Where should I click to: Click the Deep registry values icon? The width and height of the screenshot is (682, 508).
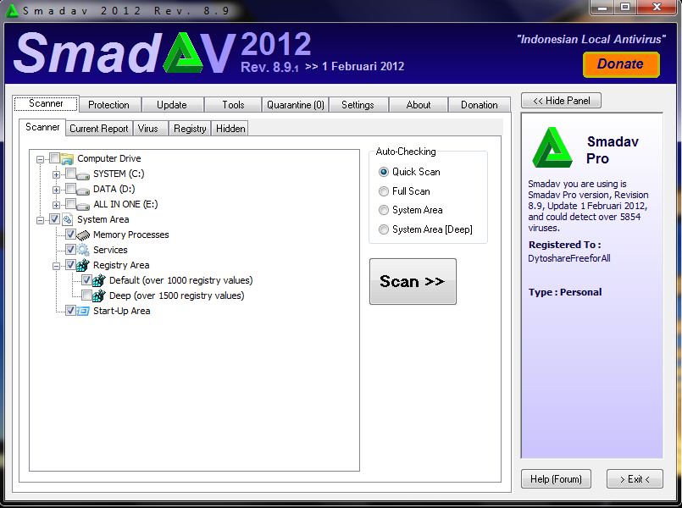pos(99,295)
